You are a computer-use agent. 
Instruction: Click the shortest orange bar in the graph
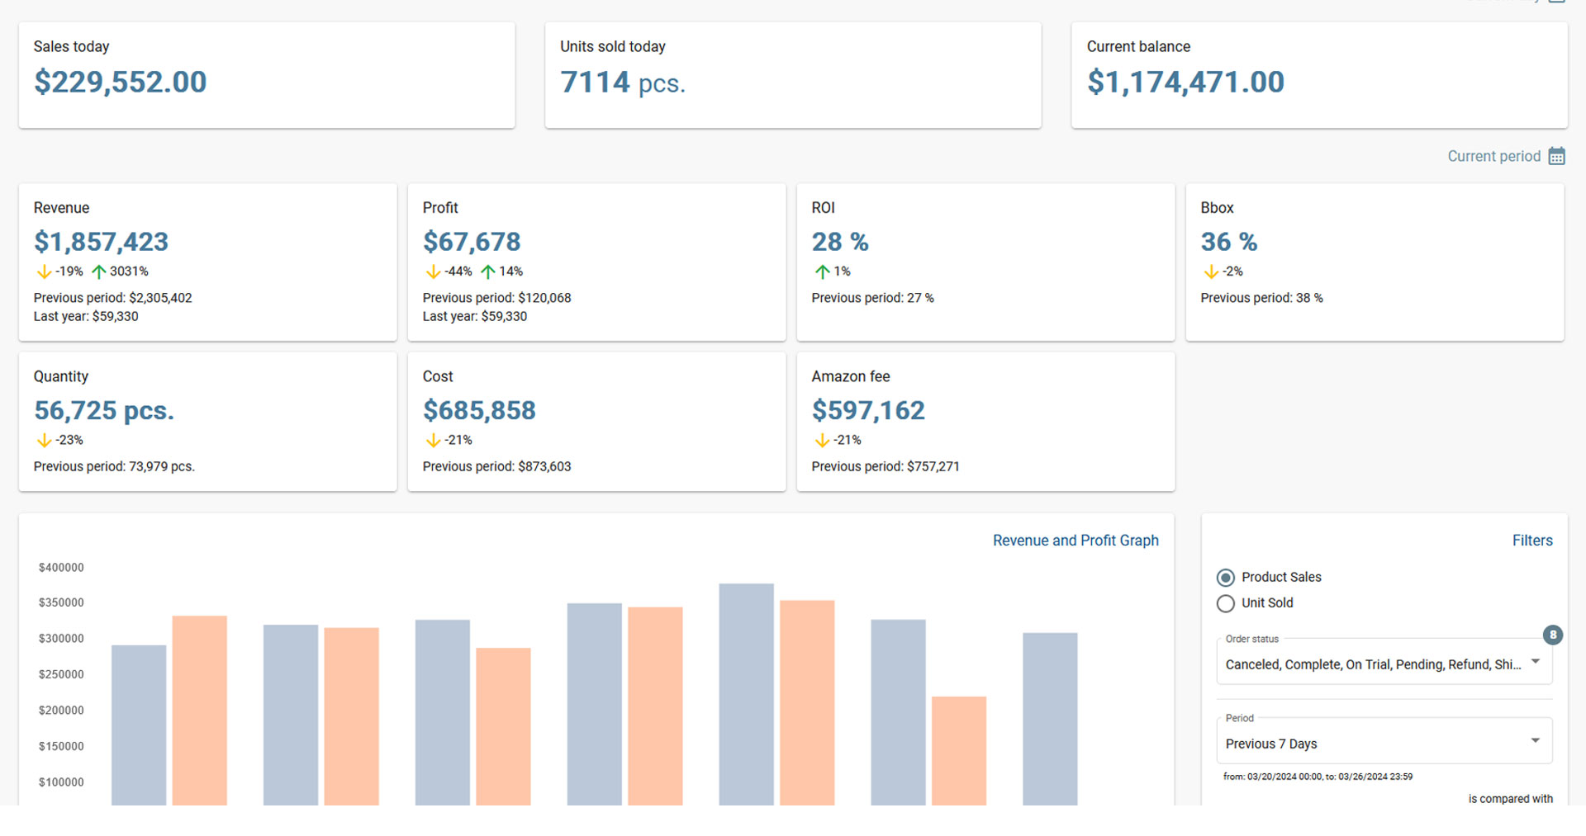coord(958,749)
